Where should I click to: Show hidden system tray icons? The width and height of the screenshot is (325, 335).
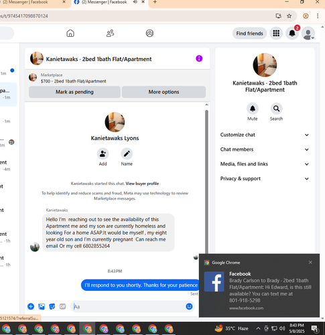[x=258, y=328]
